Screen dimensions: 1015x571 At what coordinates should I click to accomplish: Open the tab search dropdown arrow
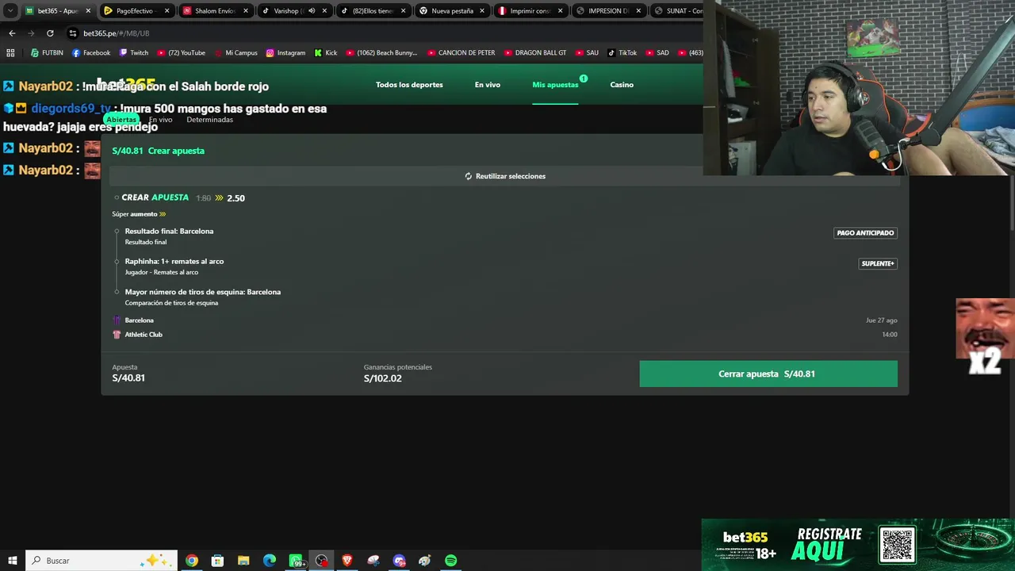coord(10,11)
